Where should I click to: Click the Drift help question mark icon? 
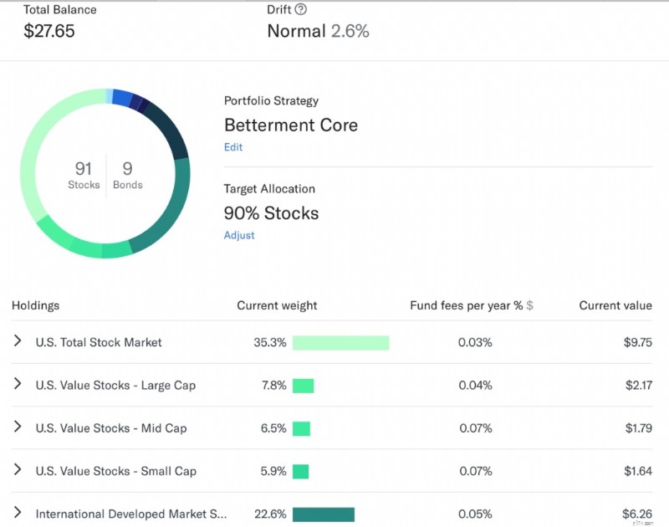(300, 9)
